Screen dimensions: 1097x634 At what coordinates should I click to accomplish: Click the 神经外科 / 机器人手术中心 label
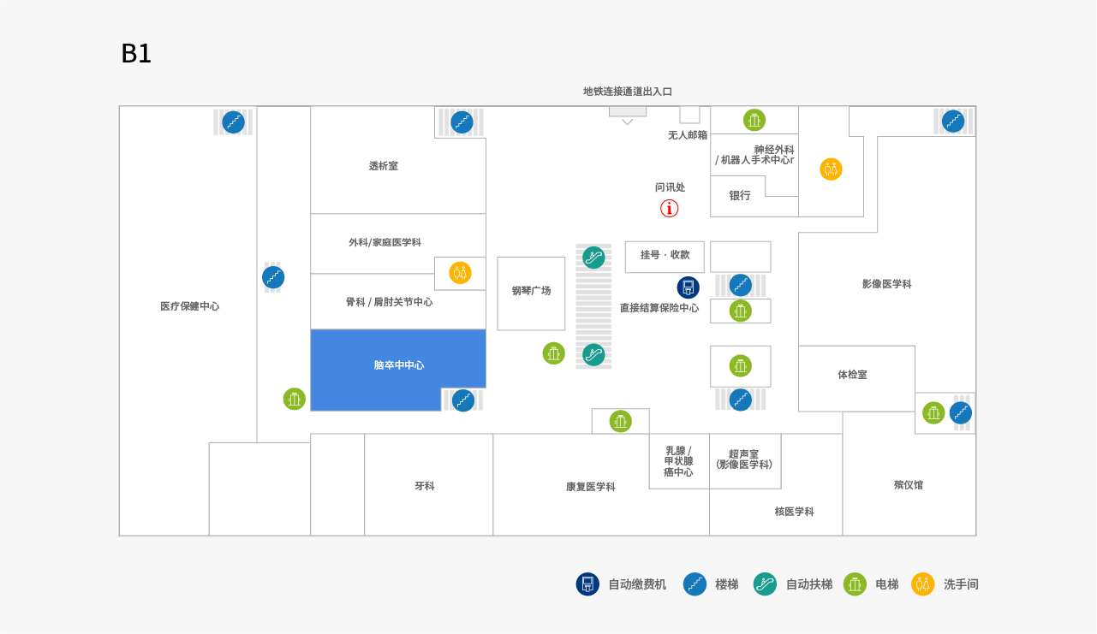pyautogui.click(x=755, y=155)
